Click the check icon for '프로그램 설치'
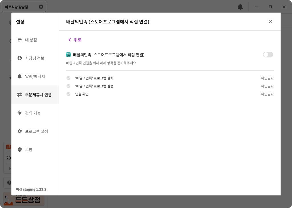The image size is (292, 208). tap(68, 78)
